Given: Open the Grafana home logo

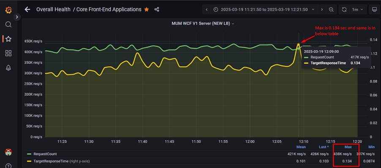Looking at the screenshot, I should [8, 10].
